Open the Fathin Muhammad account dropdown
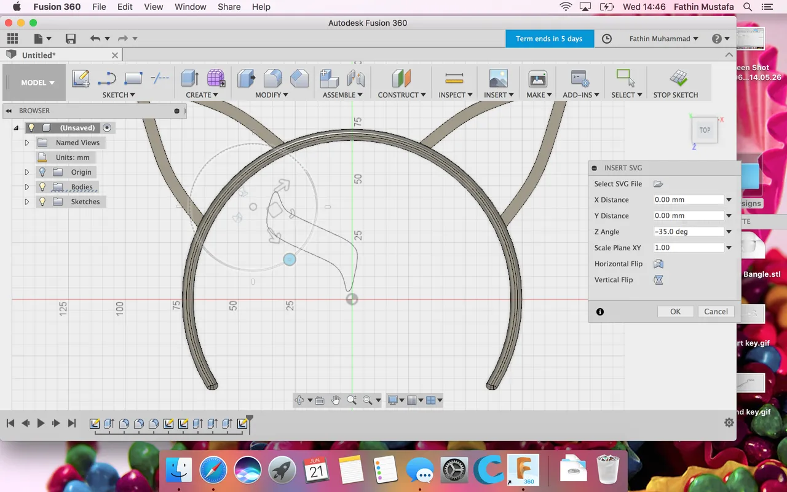 tap(664, 39)
